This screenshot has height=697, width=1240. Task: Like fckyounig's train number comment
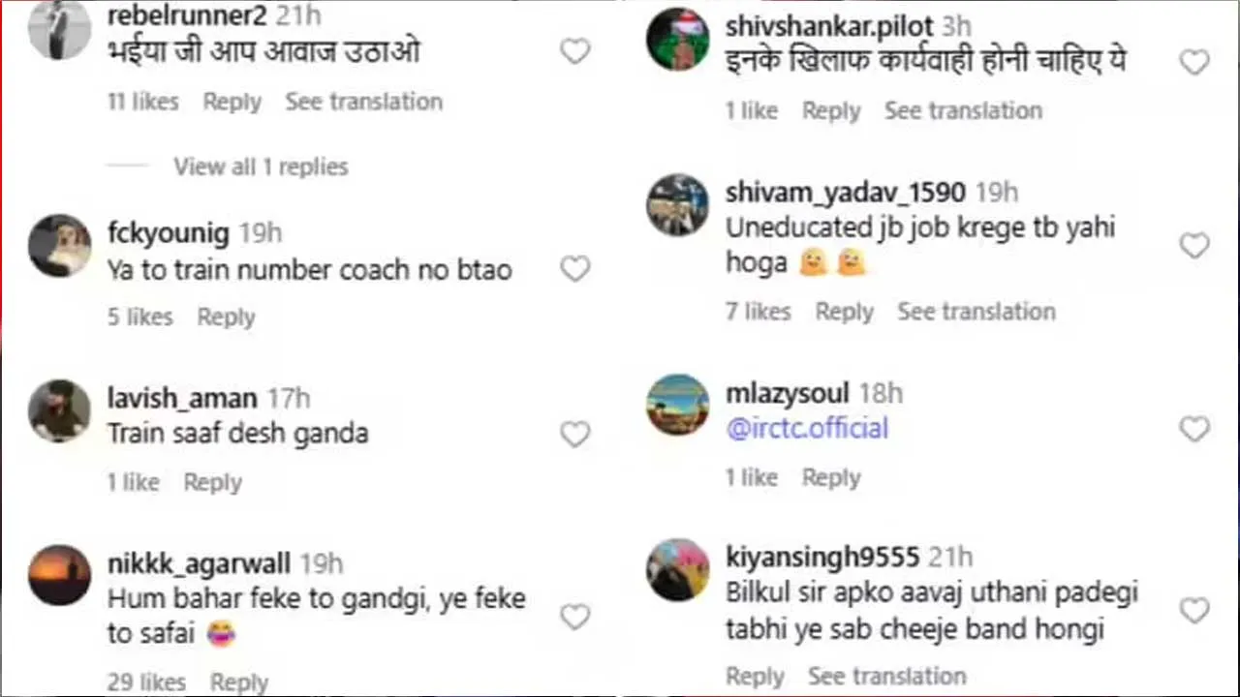575,268
